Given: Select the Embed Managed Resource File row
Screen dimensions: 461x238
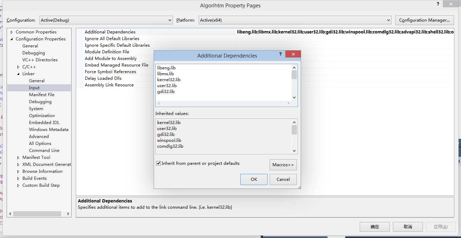Looking at the screenshot, I should point(117,65).
